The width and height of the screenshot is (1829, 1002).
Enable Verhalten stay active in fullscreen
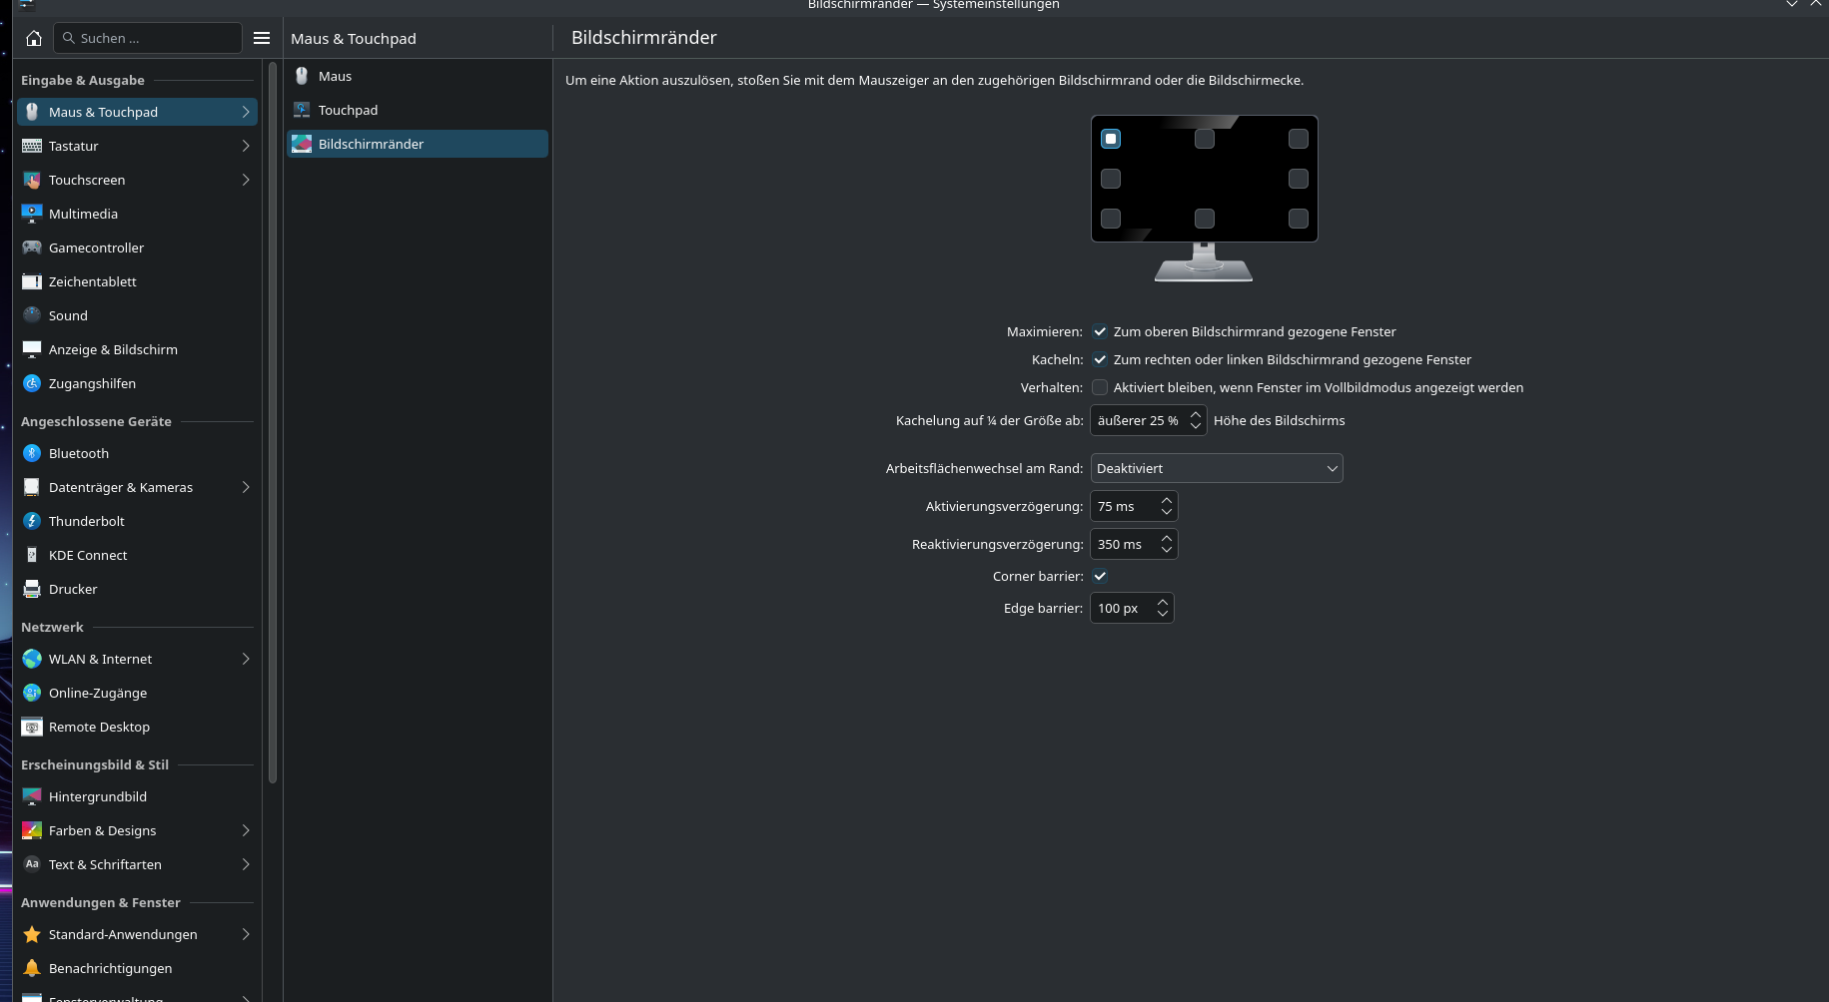[1100, 387]
